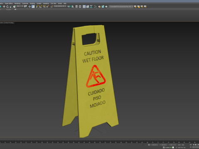This screenshot has width=199, height=149.
Task: Click the Isolate Selection icon in the status bar
Action: coord(149,145)
